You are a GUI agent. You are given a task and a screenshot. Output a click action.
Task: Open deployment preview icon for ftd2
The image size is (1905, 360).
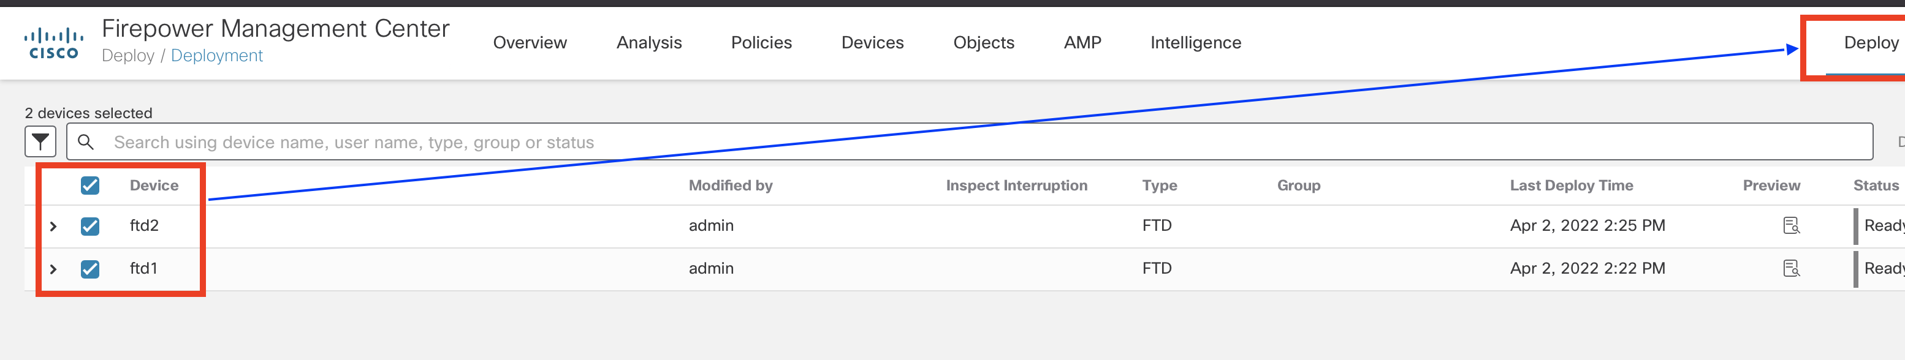pos(1791,225)
